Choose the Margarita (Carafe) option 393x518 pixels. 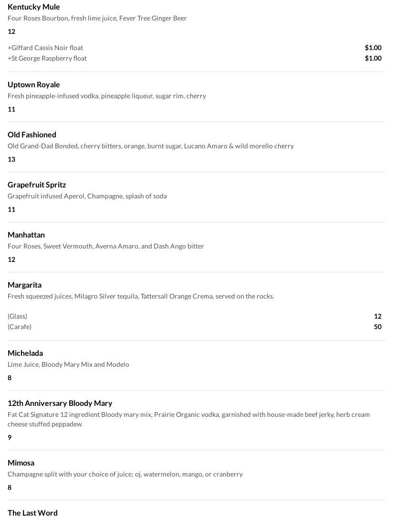click(20, 327)
